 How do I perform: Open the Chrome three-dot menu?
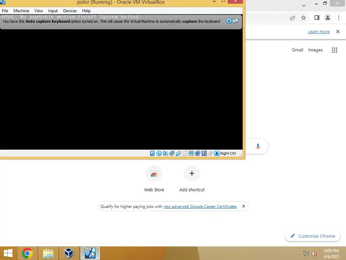coord(339,18)
